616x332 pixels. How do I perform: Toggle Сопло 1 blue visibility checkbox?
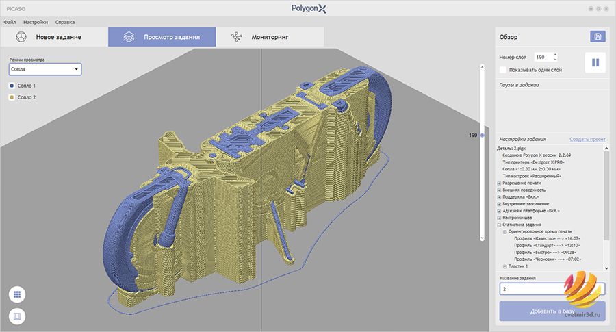tap(12, 86)
